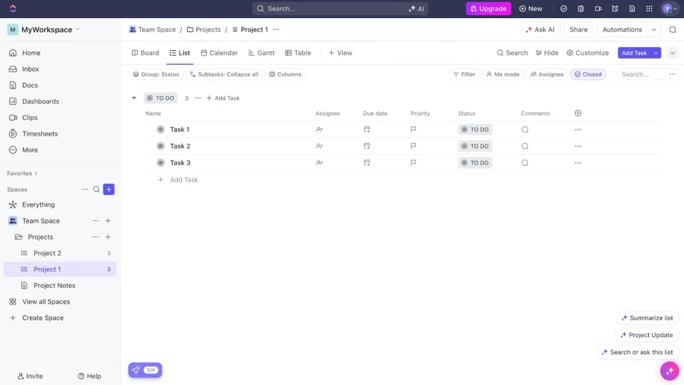Search spaces using the sidebar magnifier icon

point(96,189)
